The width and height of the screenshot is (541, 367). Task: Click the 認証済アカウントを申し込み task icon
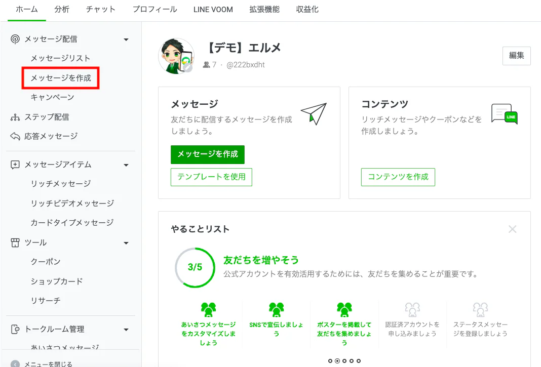pos(412,309)
